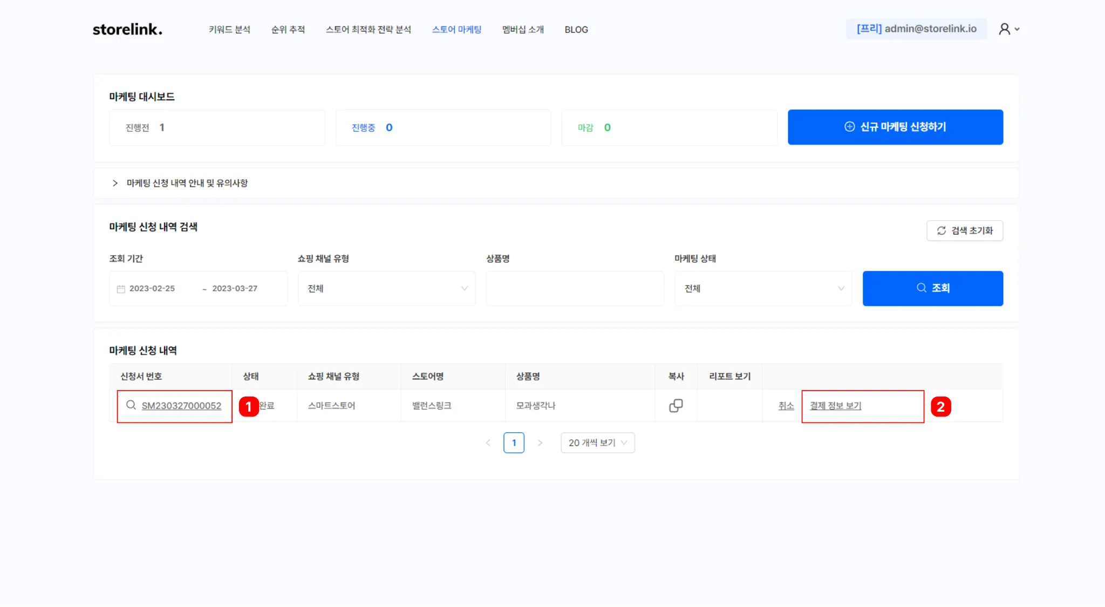Screen dimensions: 1105x607
Task: Click the user profile icon
Action: [1004, 29]
